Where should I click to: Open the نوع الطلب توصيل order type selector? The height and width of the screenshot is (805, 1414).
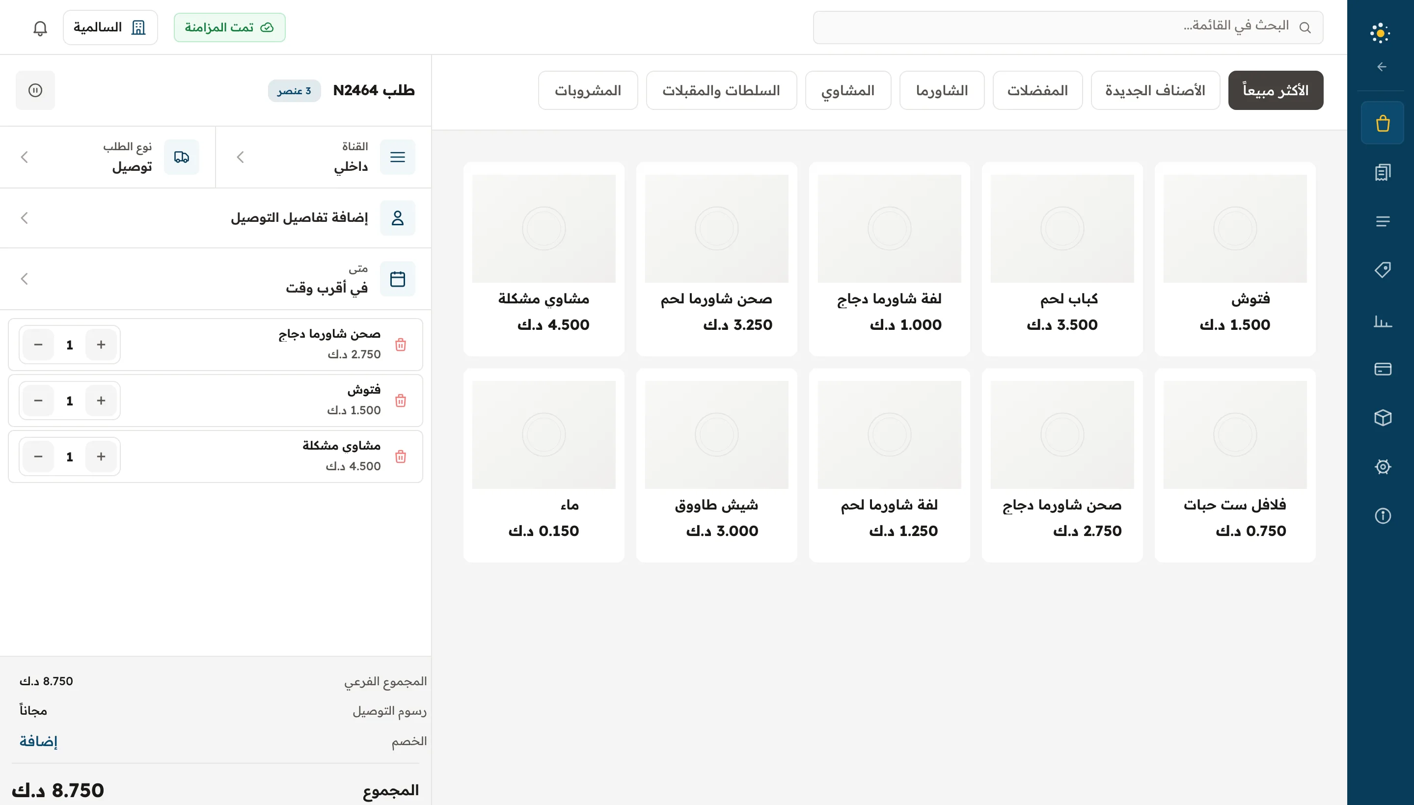click(x=108, y=157)
